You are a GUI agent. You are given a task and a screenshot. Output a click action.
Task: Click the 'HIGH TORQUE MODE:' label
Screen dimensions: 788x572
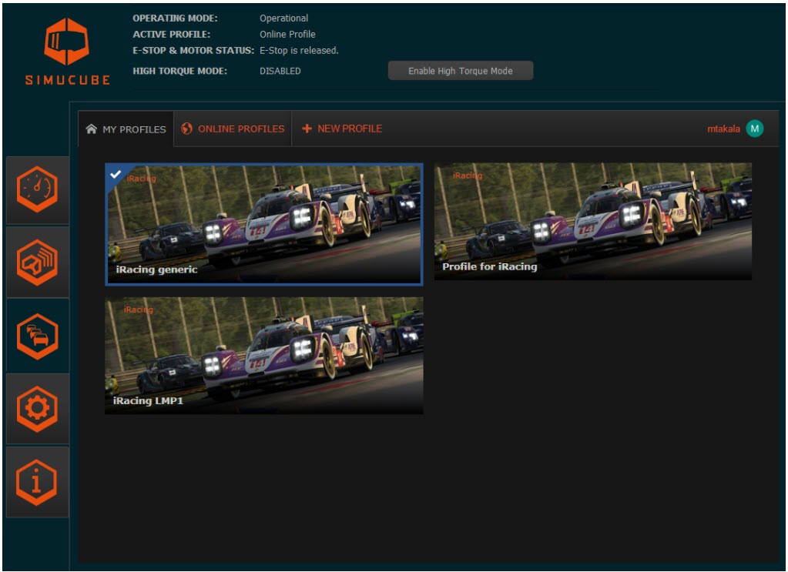click(x=180, y=71)
